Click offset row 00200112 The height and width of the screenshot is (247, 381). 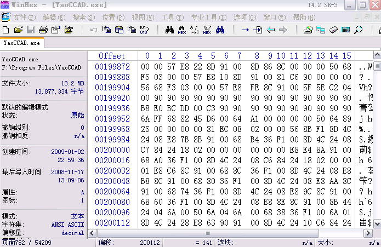(112, 223)
